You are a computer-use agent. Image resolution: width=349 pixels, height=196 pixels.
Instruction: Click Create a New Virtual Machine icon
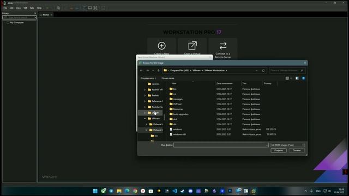point(161,46)
